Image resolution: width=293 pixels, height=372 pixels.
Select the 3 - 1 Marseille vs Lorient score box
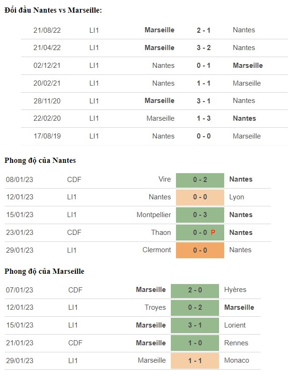coord(195,326)
